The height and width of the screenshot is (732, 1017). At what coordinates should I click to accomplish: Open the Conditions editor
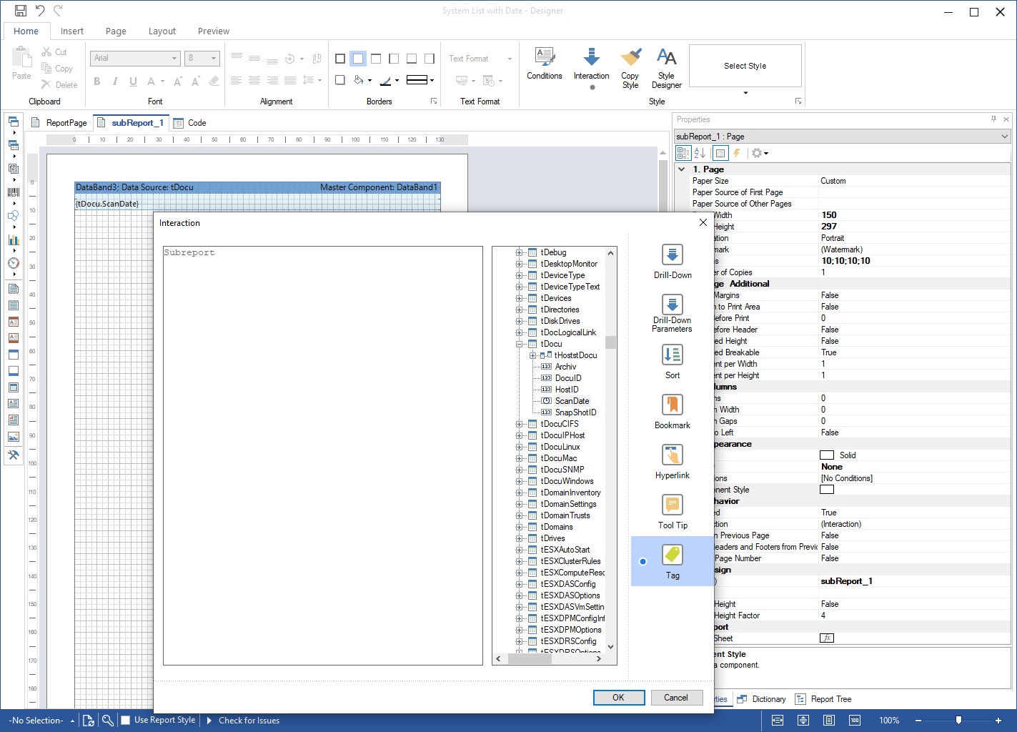click(x=544, y=68)
